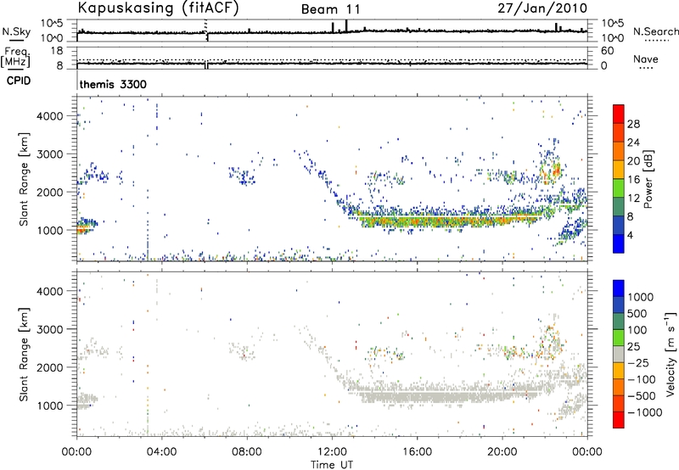Select the 'themis 3300' CPID text

click(x=113, y=84)
